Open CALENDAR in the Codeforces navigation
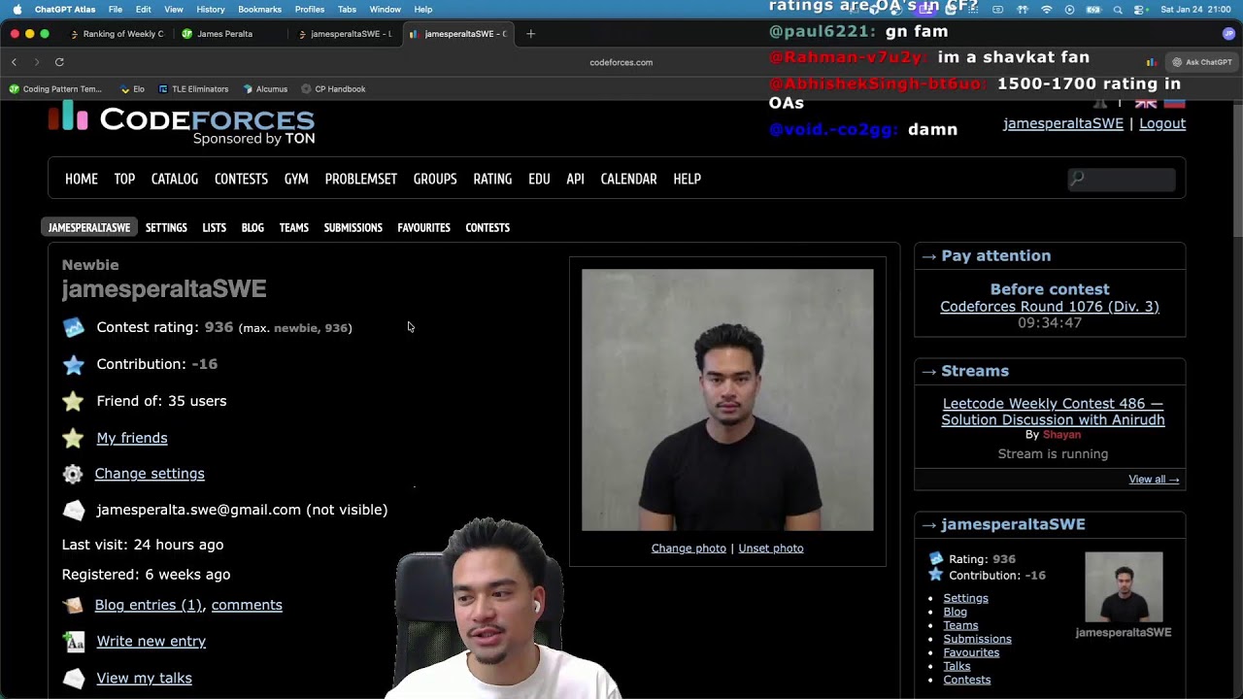The height and width of the screenshot is (699, 1243). click(628, 179)
